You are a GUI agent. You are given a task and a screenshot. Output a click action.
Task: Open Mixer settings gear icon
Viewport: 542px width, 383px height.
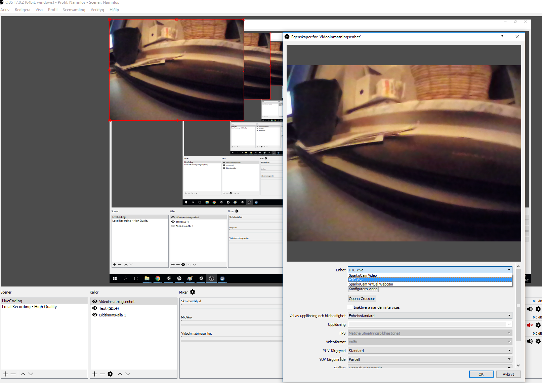[193, 292]
